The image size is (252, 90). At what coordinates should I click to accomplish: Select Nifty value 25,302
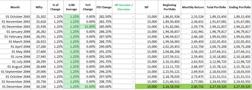(39, 16)
